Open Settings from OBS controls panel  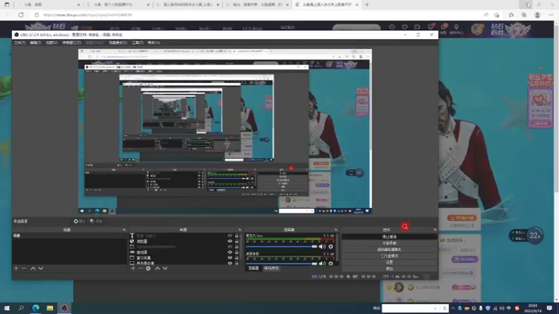389,262
